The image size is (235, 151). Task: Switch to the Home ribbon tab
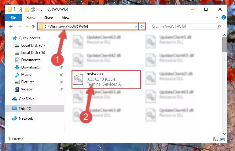31,18
